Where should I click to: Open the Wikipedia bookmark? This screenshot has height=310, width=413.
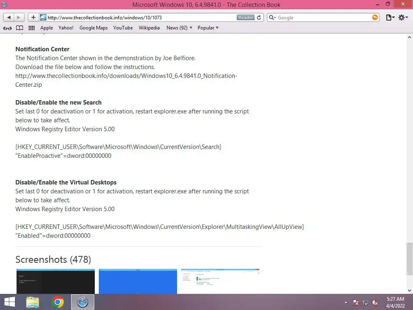(x=149, y=28)
